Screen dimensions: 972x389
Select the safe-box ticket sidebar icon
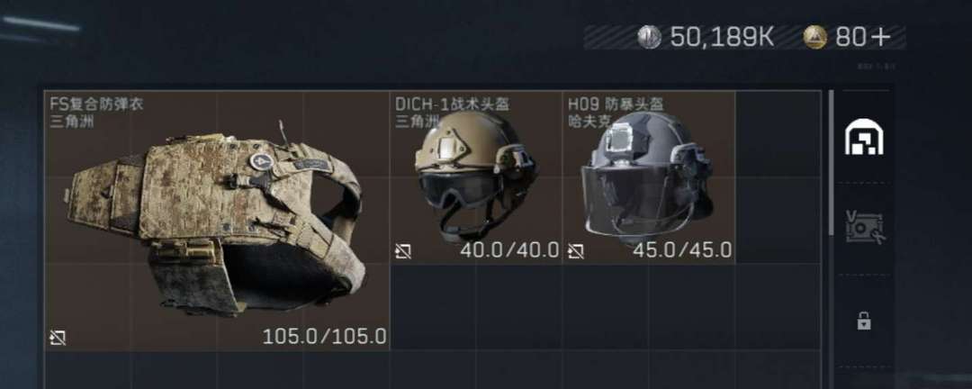[866, 226]
